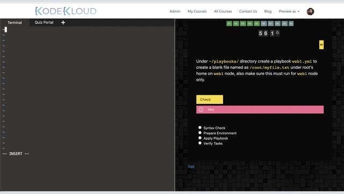The image size is (344, 194).
Task: Click the web1.yml filename text
Action: (302, 61)
